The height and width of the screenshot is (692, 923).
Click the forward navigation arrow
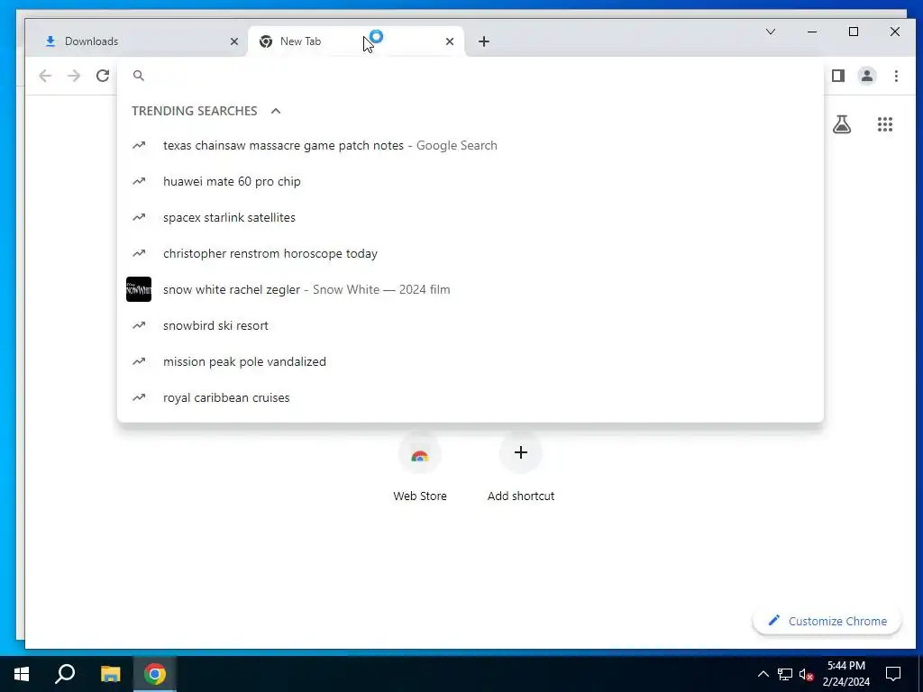point(74,76)
